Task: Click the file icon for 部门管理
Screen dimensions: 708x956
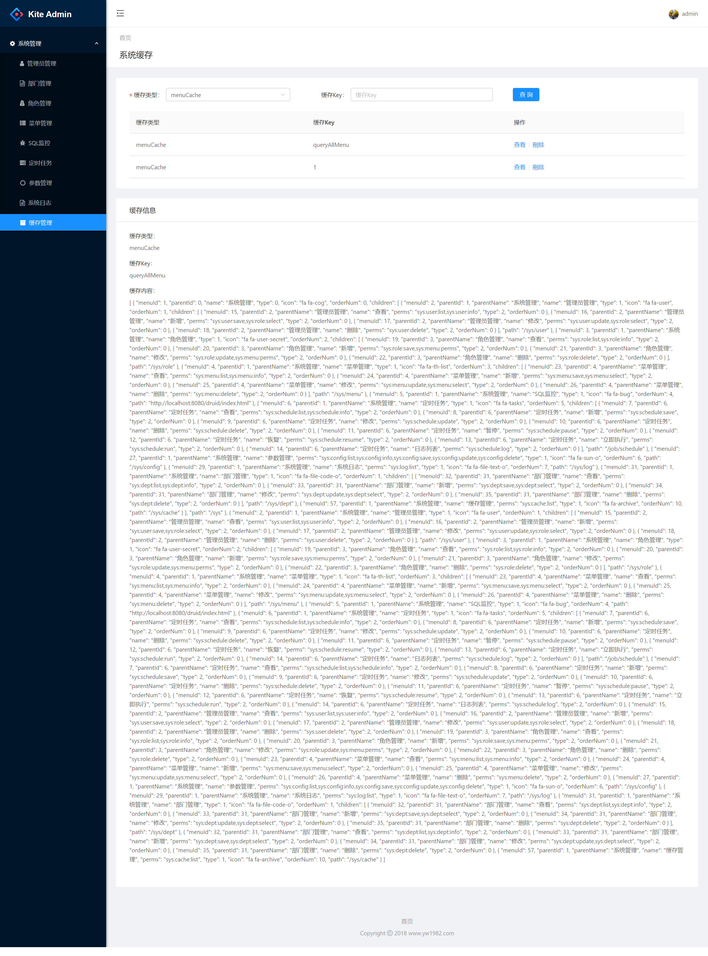Action: pos(22,83)
